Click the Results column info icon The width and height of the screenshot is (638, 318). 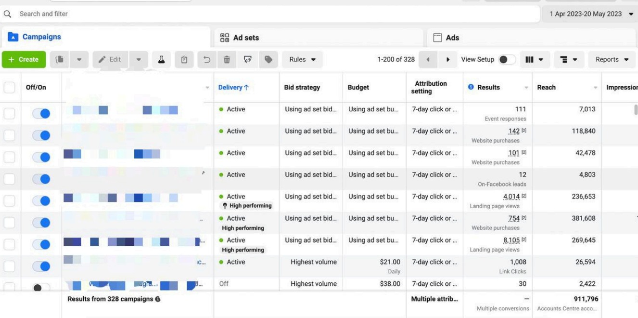pyautogui.click(x=471, y=87)
